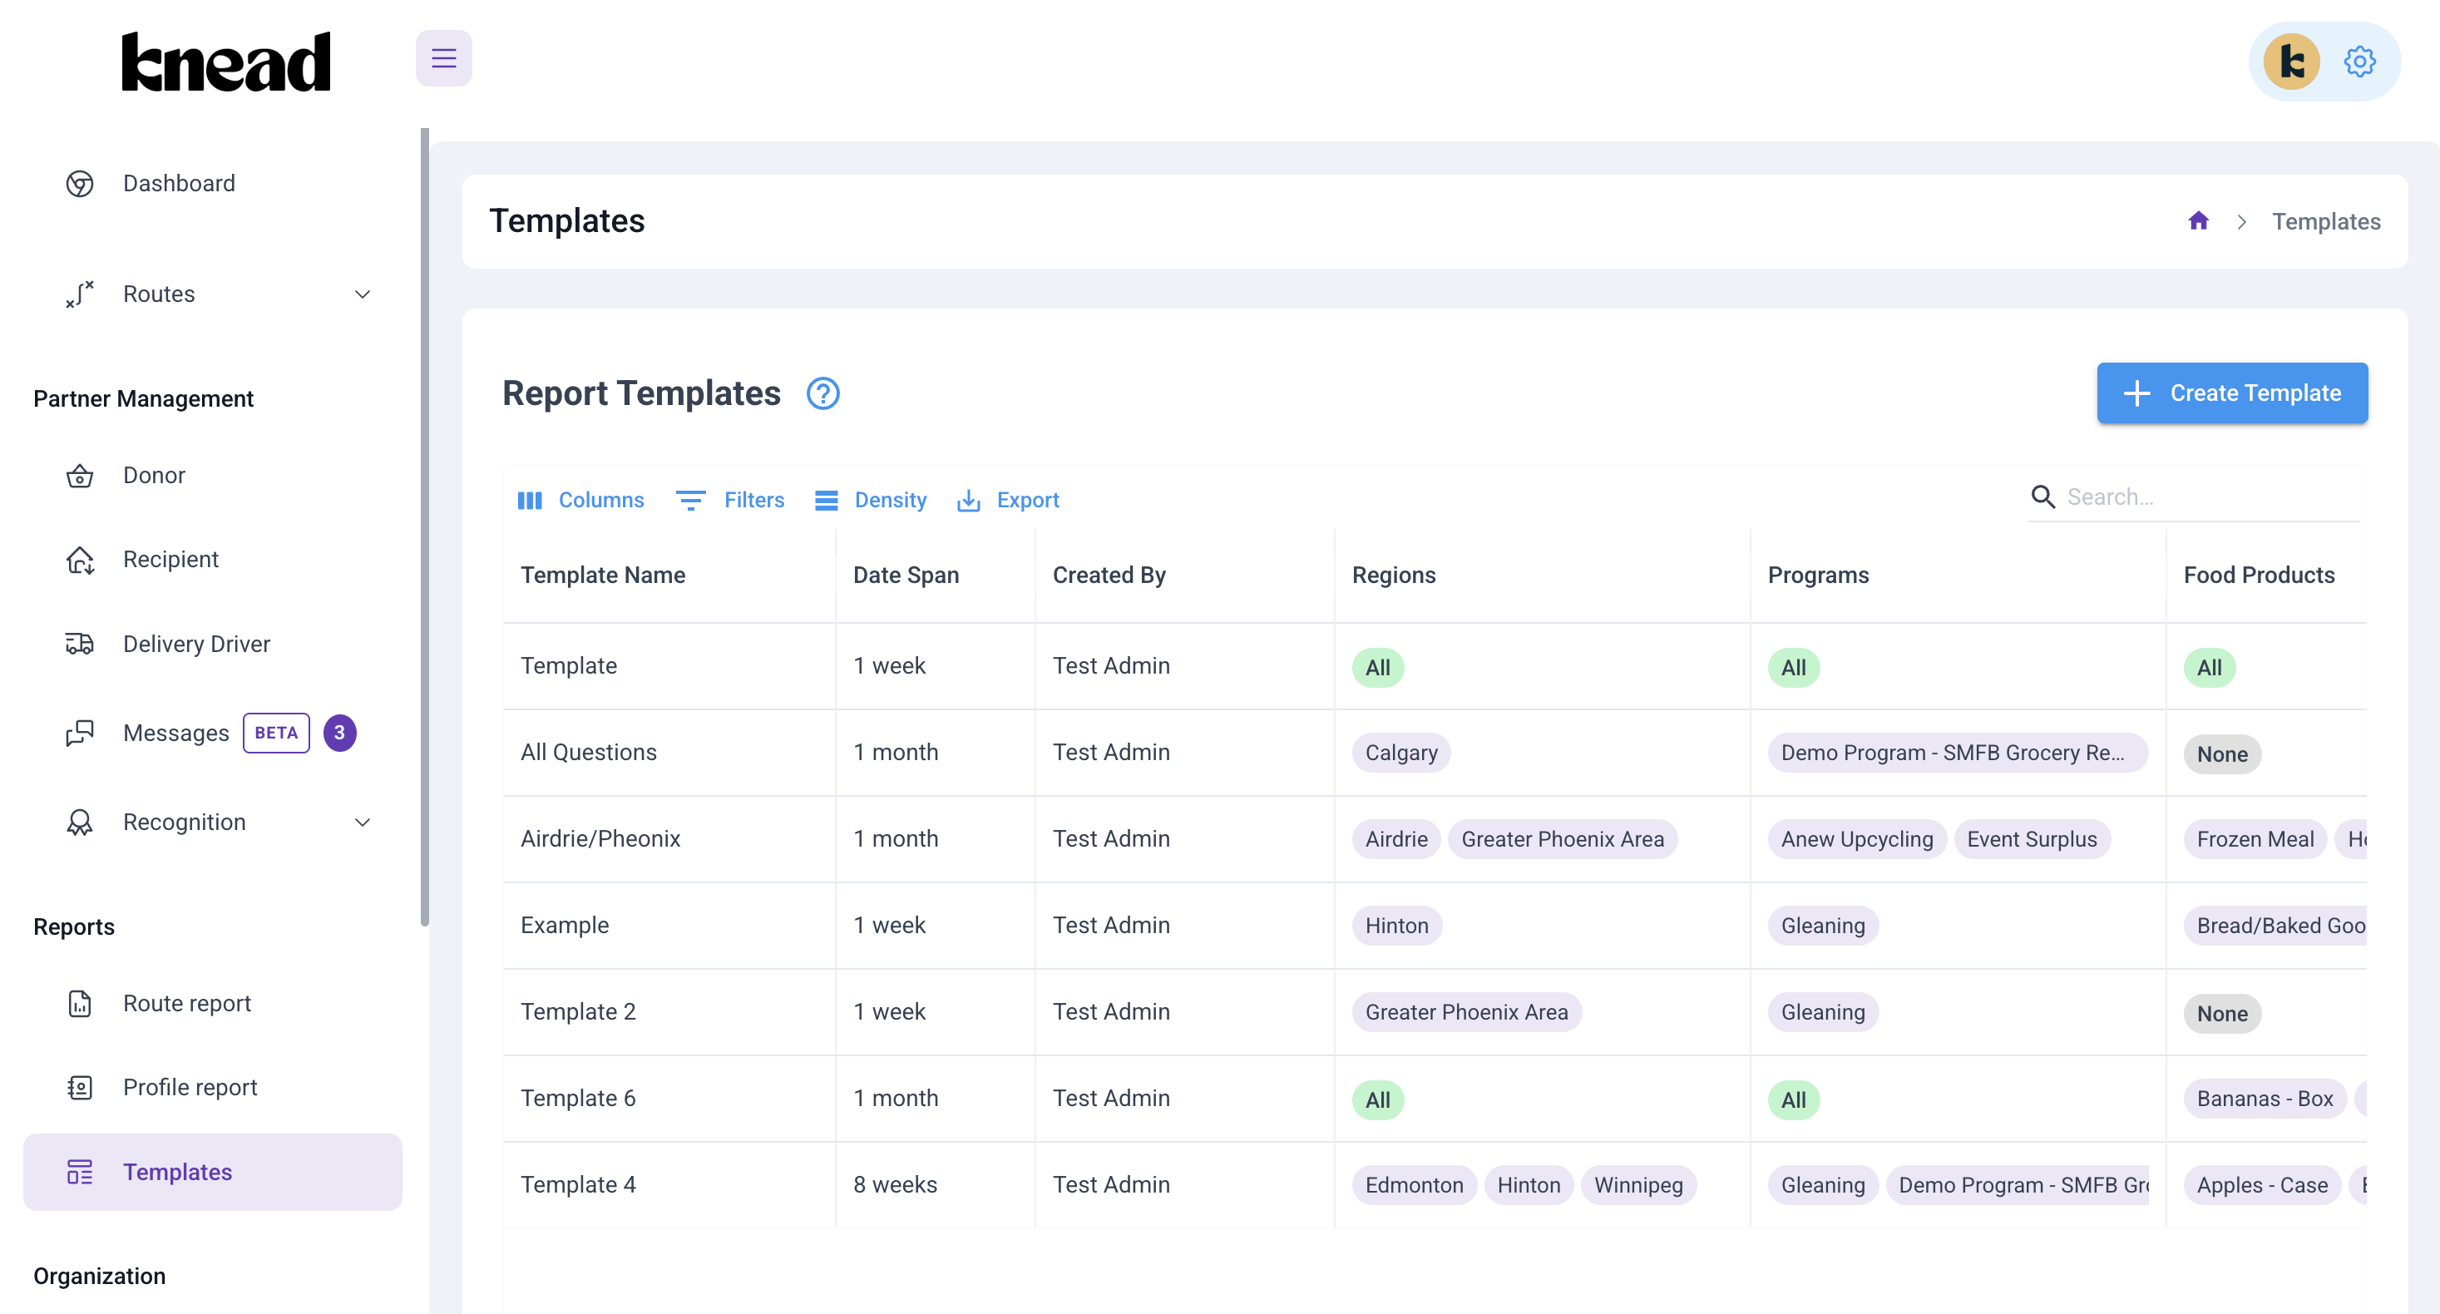Screen dimensions: 2440x1314
Task: Open settings gear icon
Action: click(x=2359, y=62)
